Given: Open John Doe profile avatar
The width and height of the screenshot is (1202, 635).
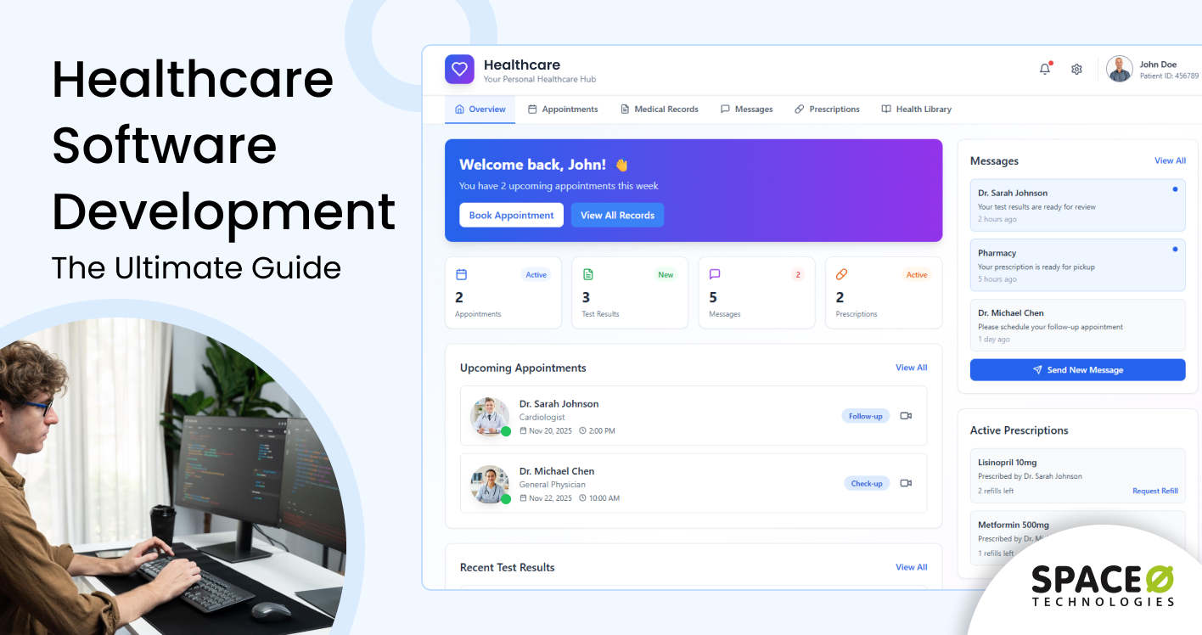Looking at the screenshot, I should pyautogui.click(x=1120, y=69).
